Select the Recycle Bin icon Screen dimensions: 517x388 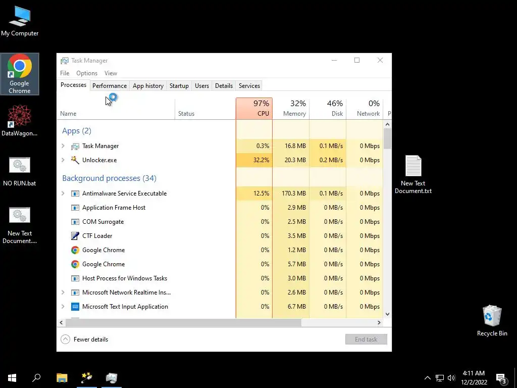click(x=492, y=320)
